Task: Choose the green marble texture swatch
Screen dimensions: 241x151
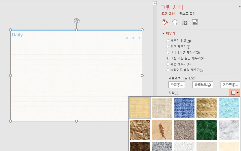Action: click(x=207, y=130)
